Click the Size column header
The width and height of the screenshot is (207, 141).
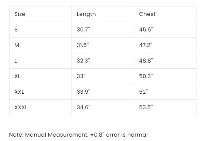[x=41, y=14]
